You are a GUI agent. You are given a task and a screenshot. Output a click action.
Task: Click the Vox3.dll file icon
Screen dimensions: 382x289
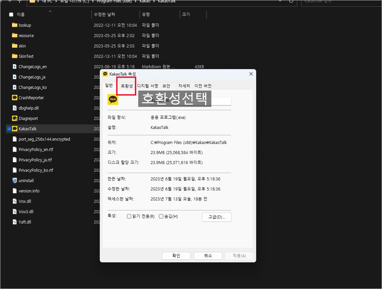(15, 211)
